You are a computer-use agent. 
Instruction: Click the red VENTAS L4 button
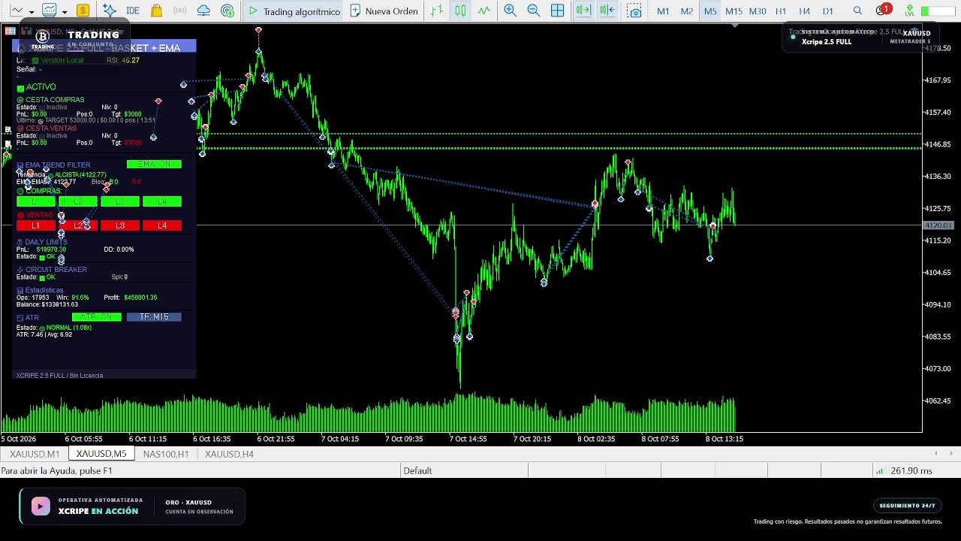(x=162, y=225)
